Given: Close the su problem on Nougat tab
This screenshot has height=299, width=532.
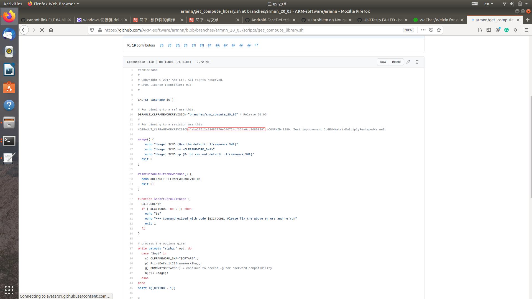Looking at the screenshot, I should click(x=350, y=20).
